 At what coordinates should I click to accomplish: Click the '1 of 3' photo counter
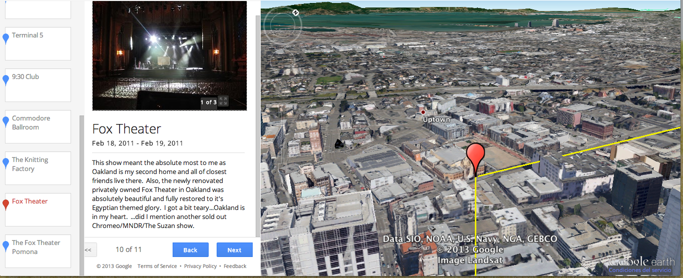(208, 102)
